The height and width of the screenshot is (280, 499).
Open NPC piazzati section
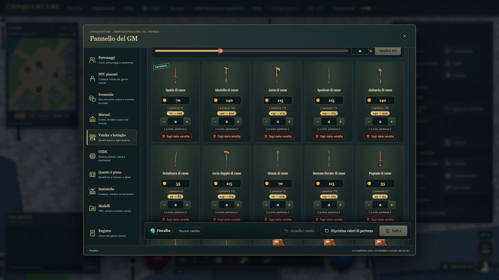pyautogui.click(x=111, y=78)
